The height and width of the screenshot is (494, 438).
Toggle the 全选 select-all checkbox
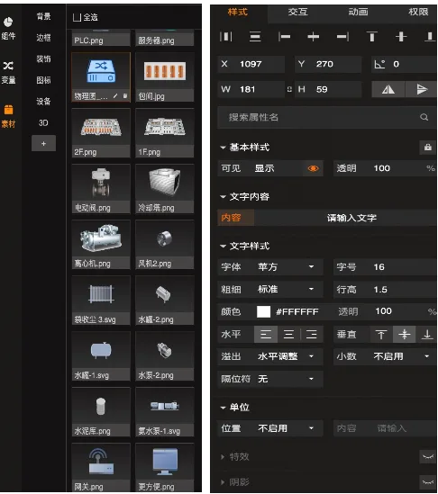[x=77, y=17]
